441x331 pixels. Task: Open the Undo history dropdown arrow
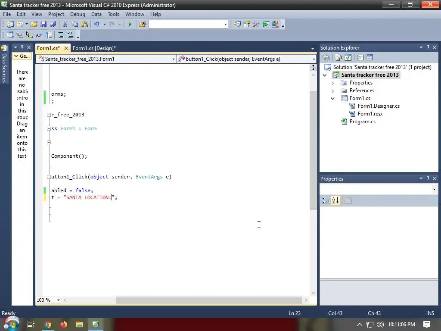click(104, 25)
